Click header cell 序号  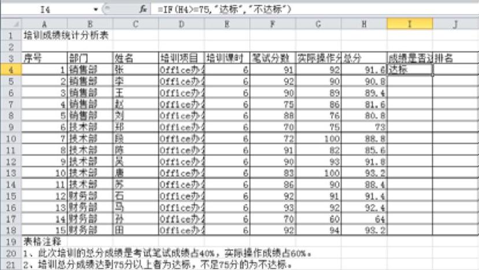[44, 58]
